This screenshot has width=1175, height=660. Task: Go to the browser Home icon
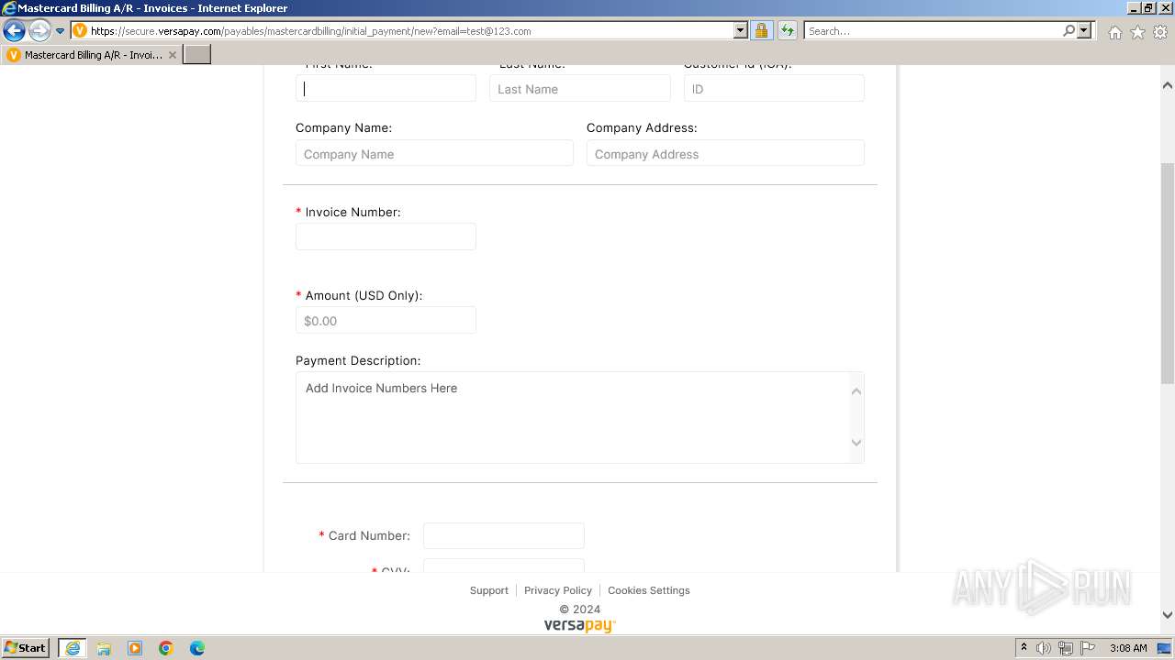tap(1114, 32)
